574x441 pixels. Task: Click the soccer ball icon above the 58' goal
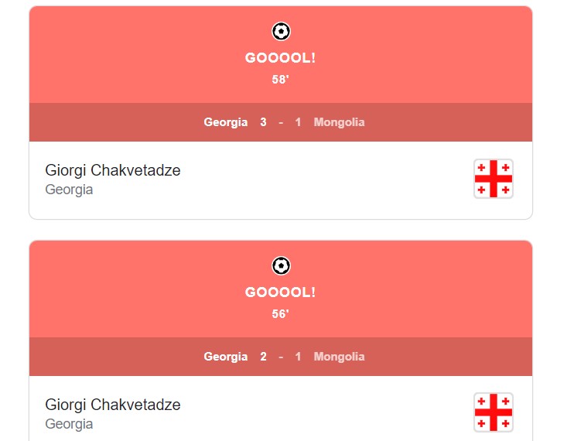tap(281, 32)
